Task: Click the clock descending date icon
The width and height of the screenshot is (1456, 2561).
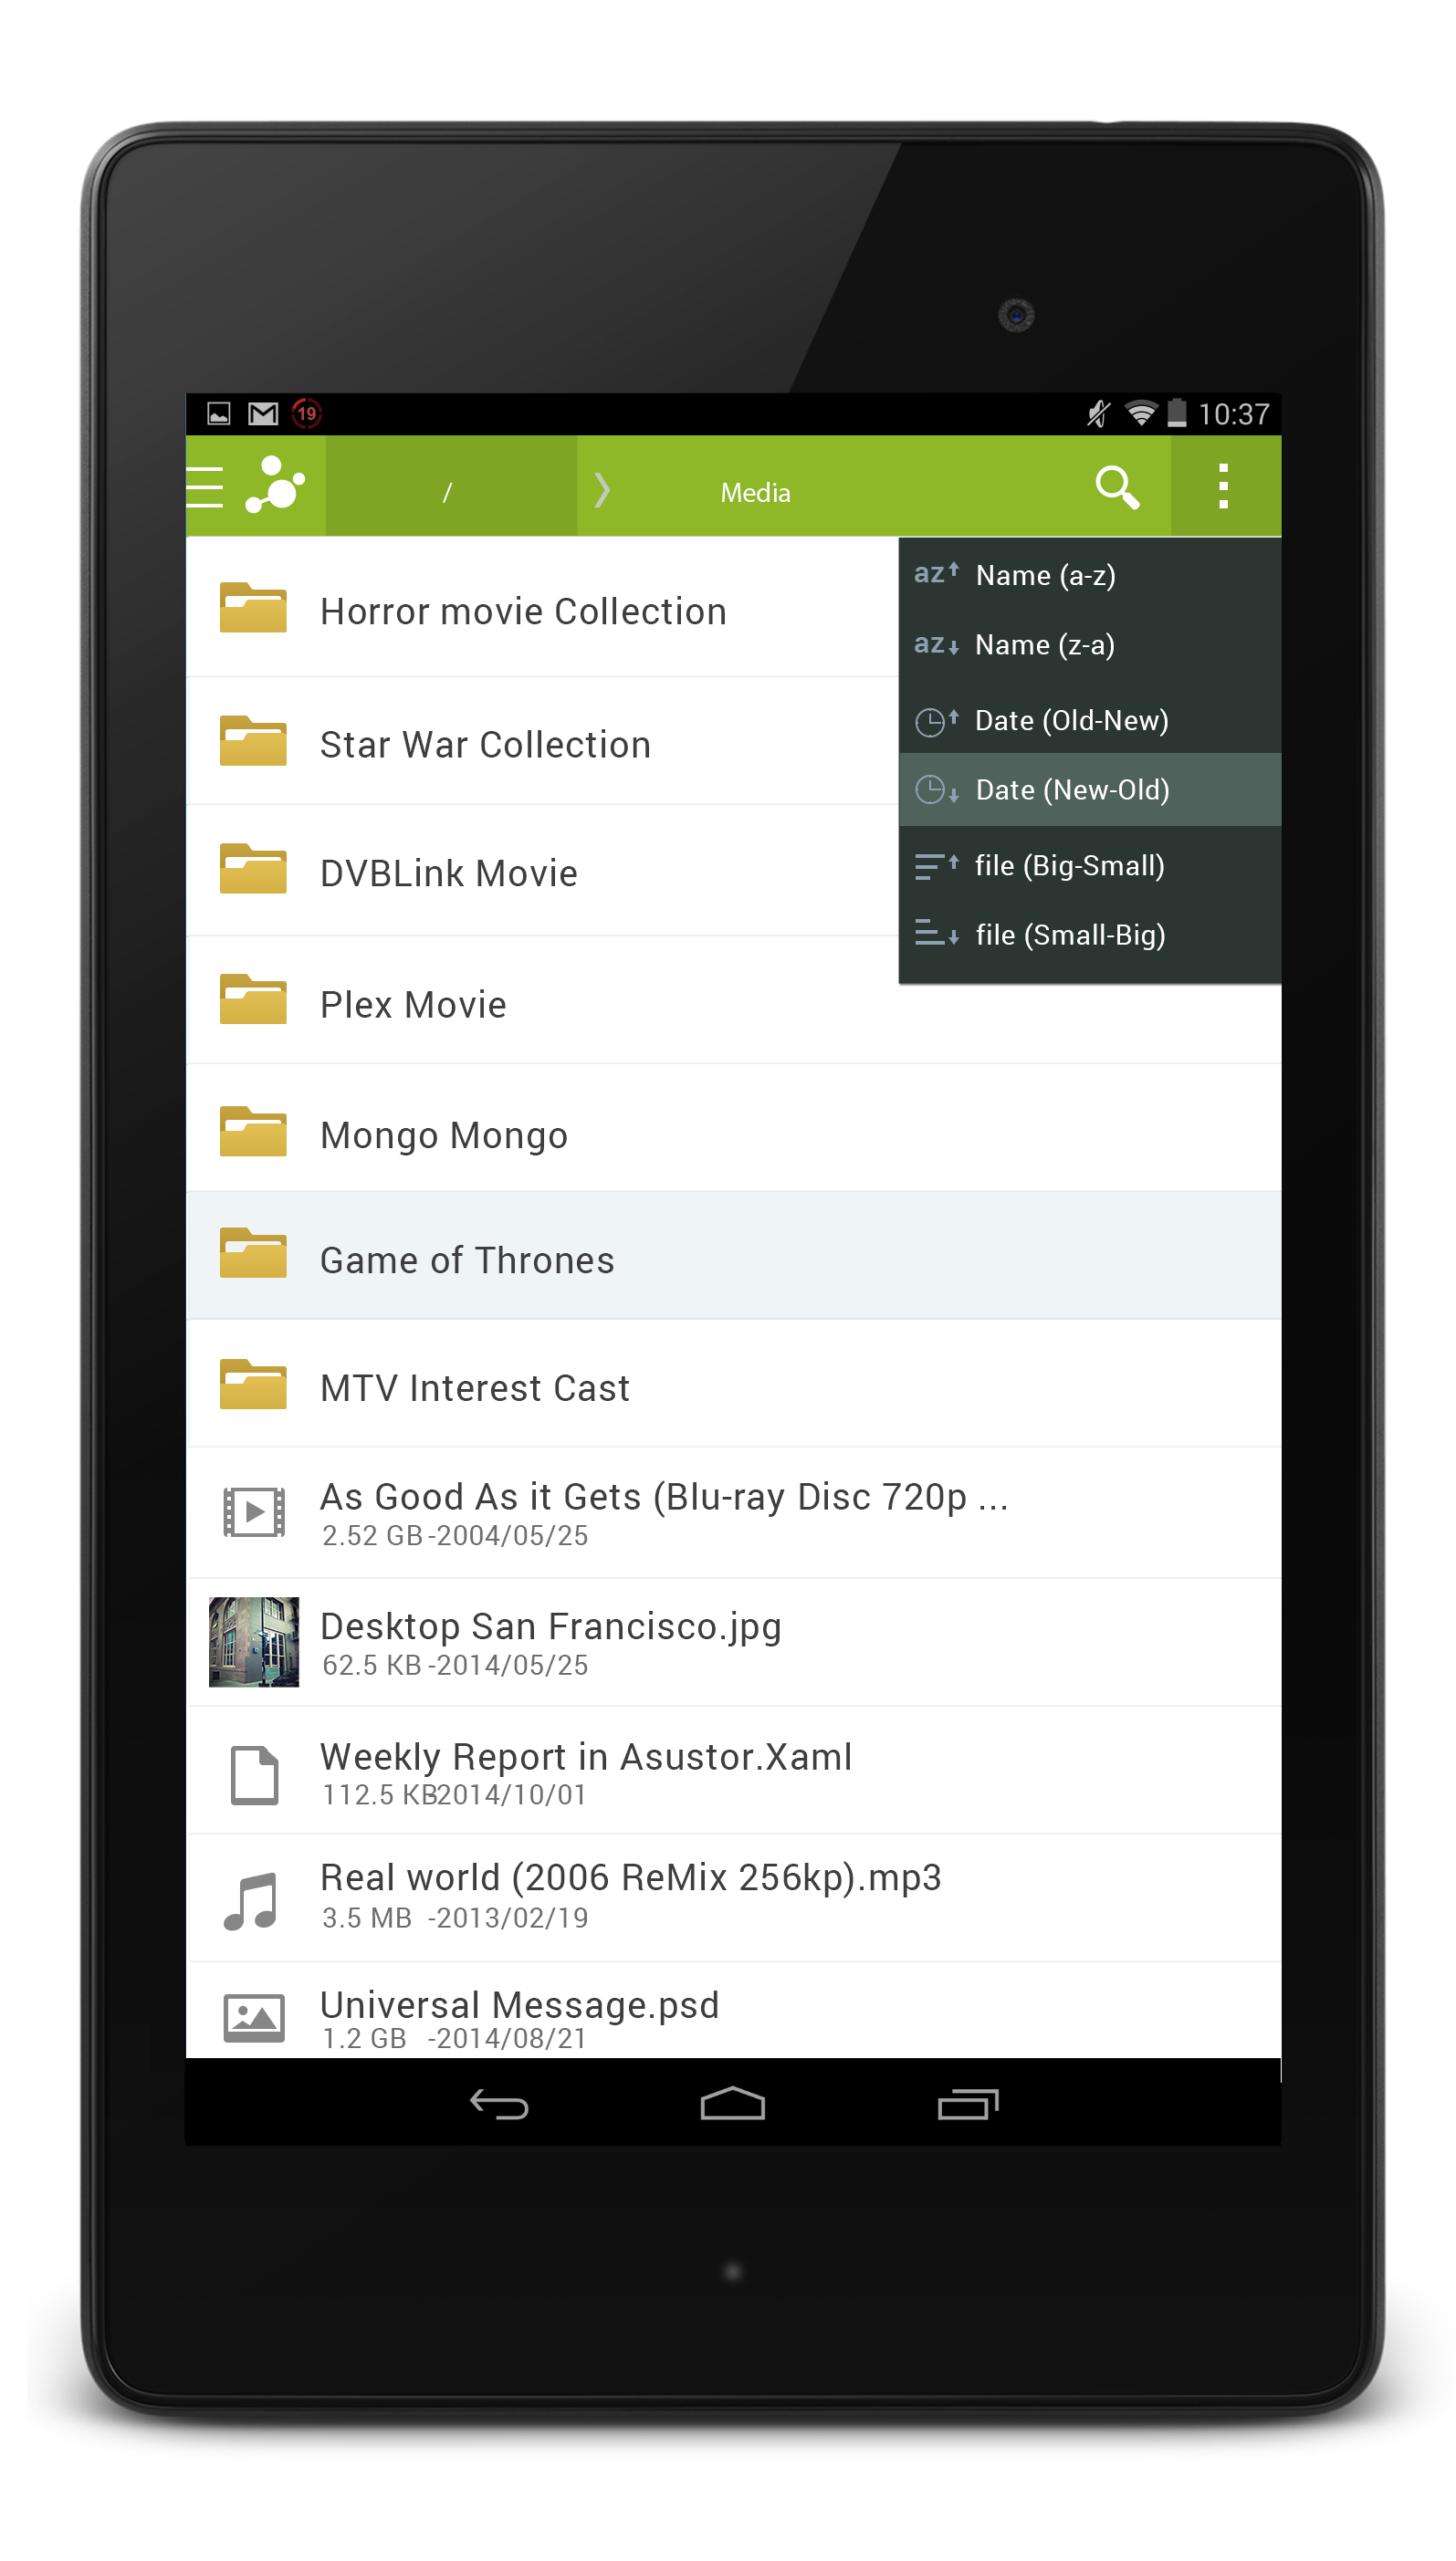Action: click(937, 789)
